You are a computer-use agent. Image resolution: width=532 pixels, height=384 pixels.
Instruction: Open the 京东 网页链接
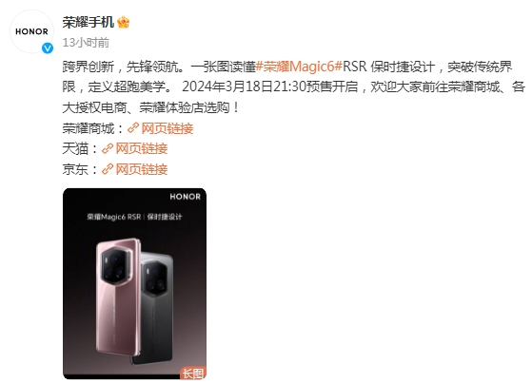pos(142,169)
